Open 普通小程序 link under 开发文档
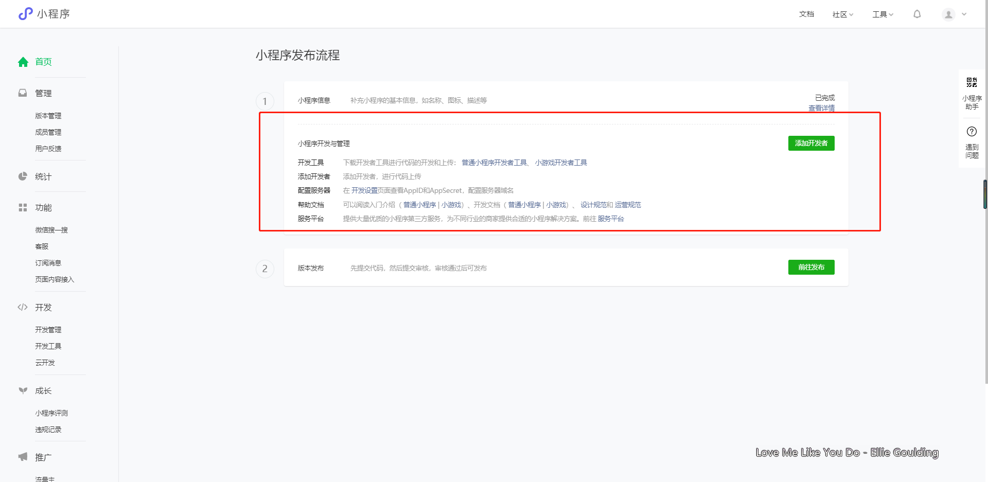Image resolution: width=988 pixels, height=482 pixels. point(524,205)
